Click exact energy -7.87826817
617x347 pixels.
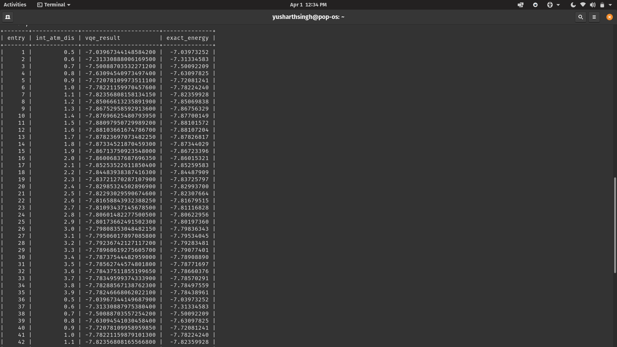tap(189, 137)
